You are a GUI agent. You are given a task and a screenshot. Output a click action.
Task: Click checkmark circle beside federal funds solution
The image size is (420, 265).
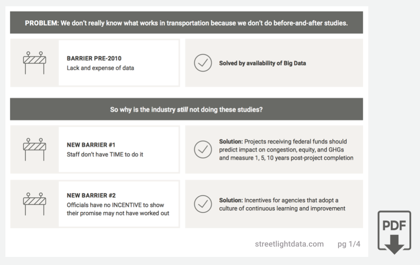203,150
